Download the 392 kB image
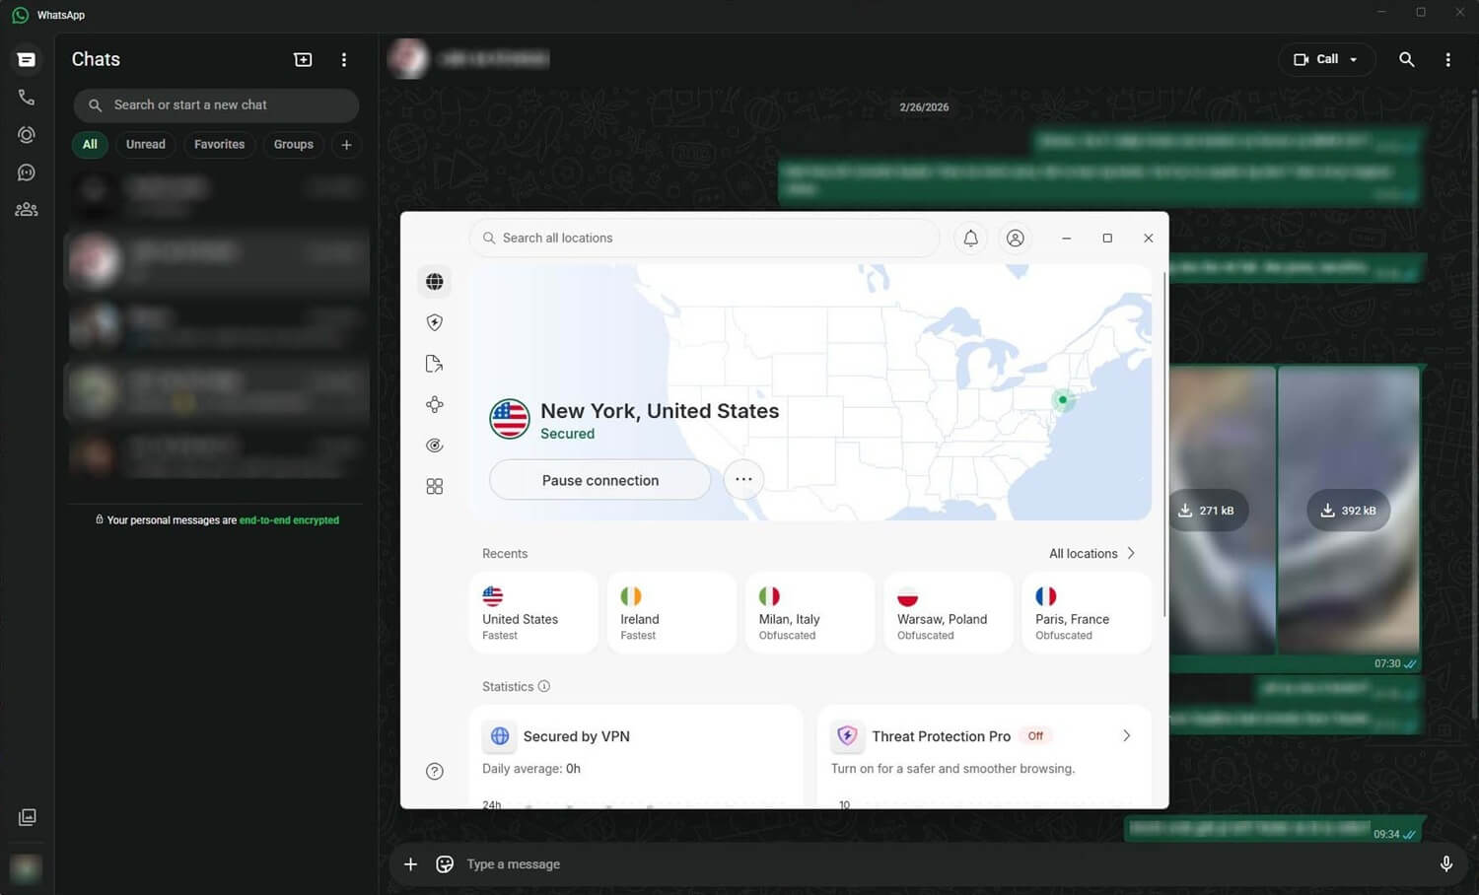 pos(1348,511)
